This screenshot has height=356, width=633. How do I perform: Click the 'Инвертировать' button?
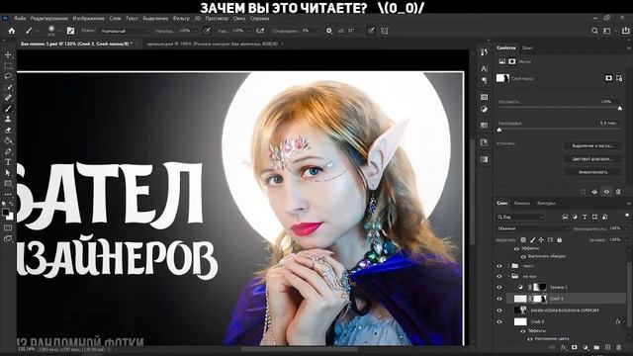point(592,172)
